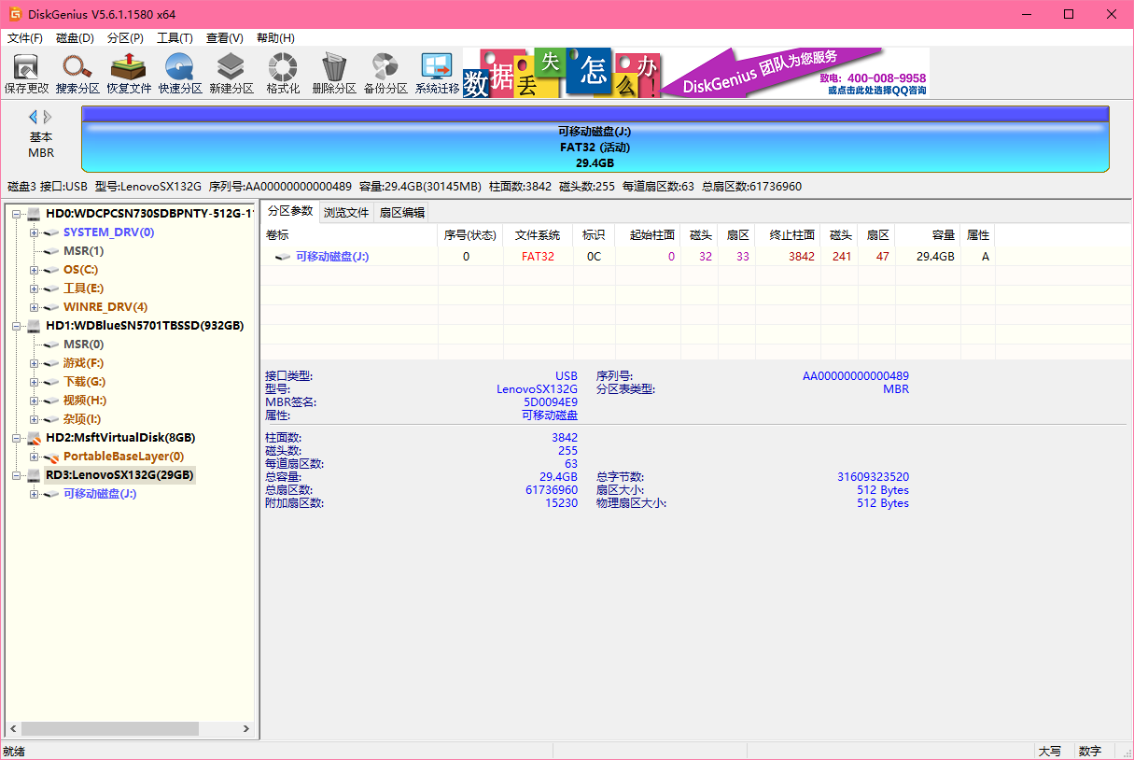The image size is (1134, 760).
Task: Select 游戏(F:) partition in the tree
Action: [83, 363]
